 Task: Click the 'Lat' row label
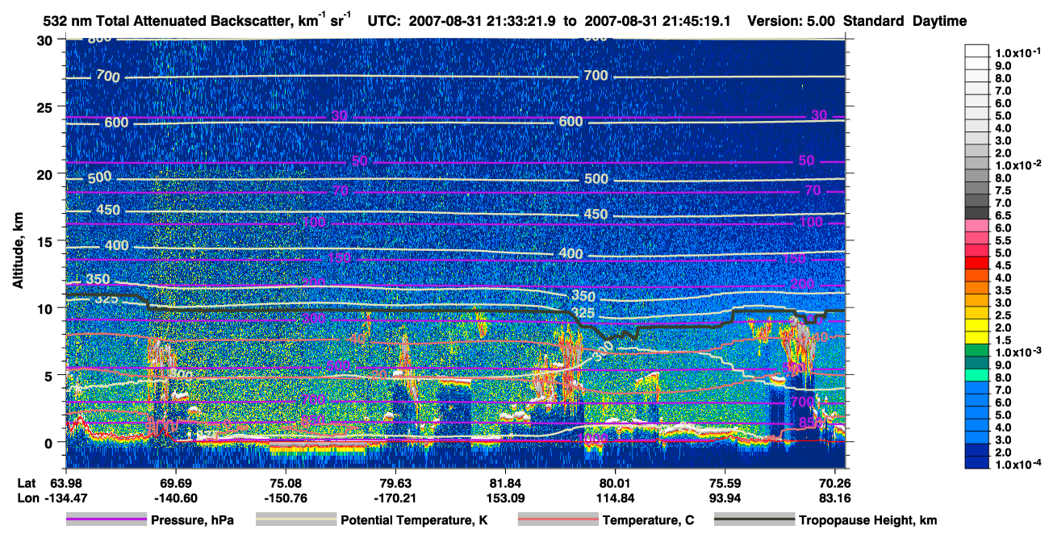[27, 483]
